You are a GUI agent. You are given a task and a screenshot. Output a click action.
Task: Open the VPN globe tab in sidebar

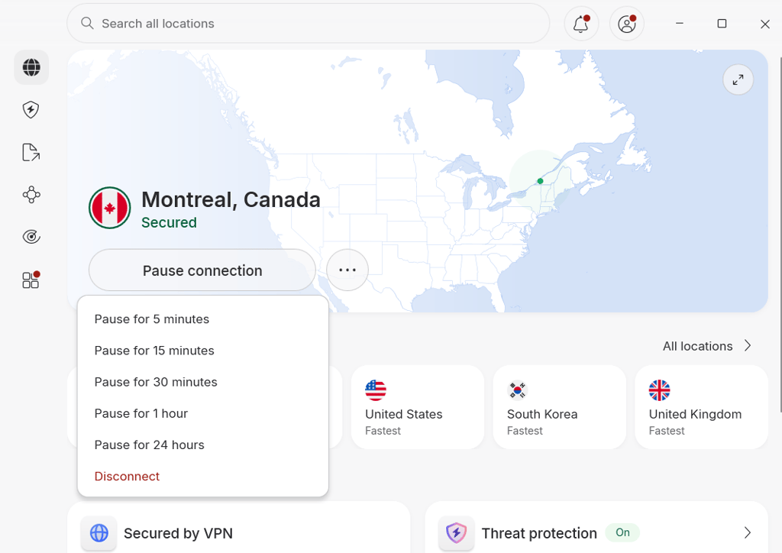point(31,67)
